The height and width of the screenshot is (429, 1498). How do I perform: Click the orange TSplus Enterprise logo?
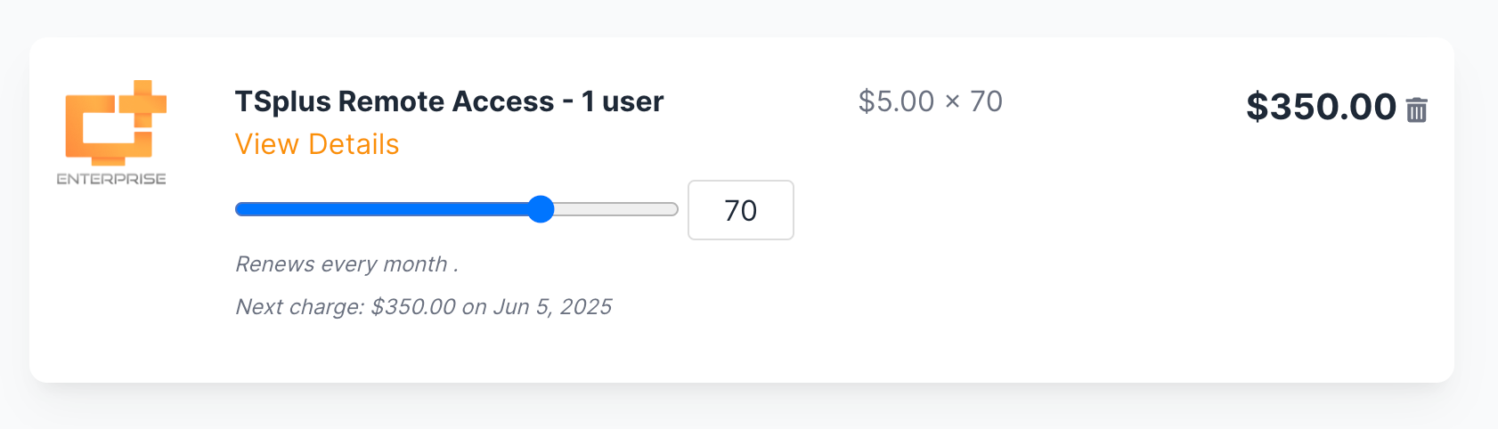click(x=112, y=132)
